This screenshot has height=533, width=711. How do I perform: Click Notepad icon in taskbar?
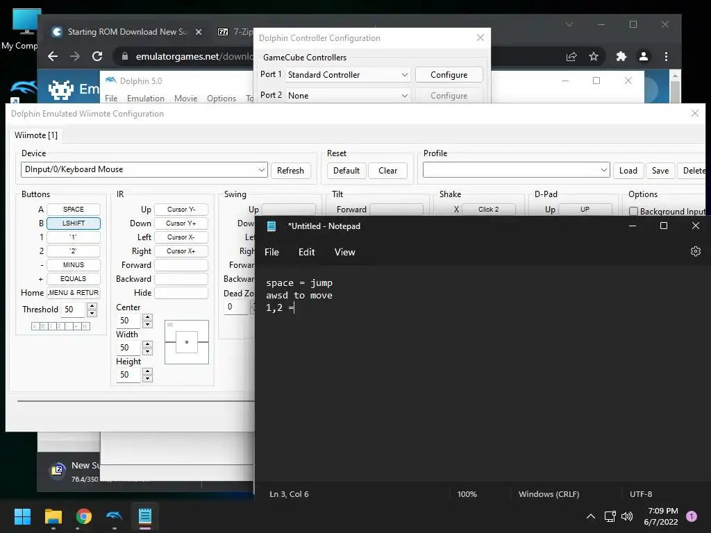click(144, 516)
